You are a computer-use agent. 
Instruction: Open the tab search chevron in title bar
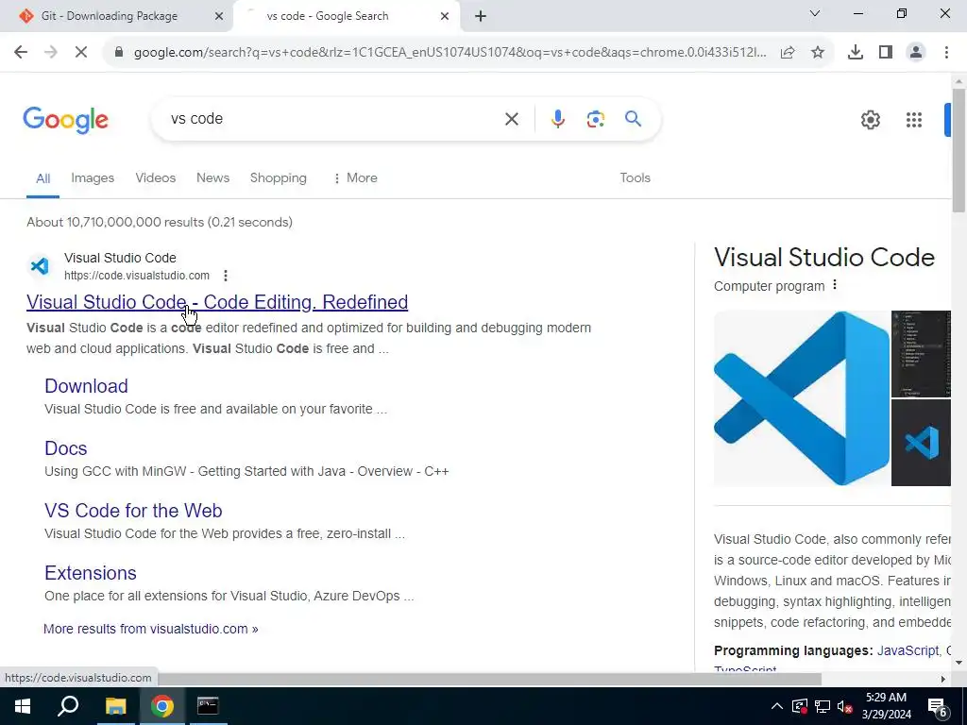tap(815, 13)
